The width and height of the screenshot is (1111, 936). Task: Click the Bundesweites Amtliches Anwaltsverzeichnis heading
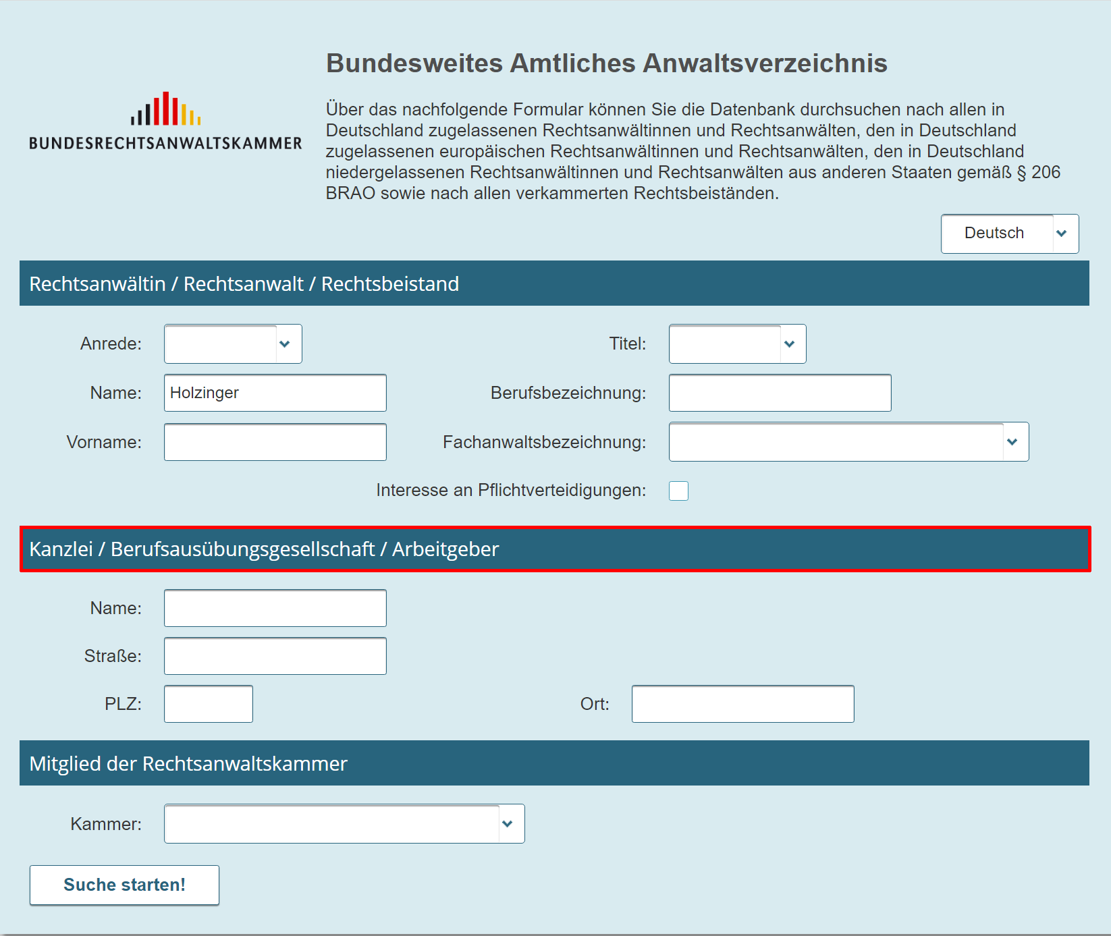tap(606, 63)
